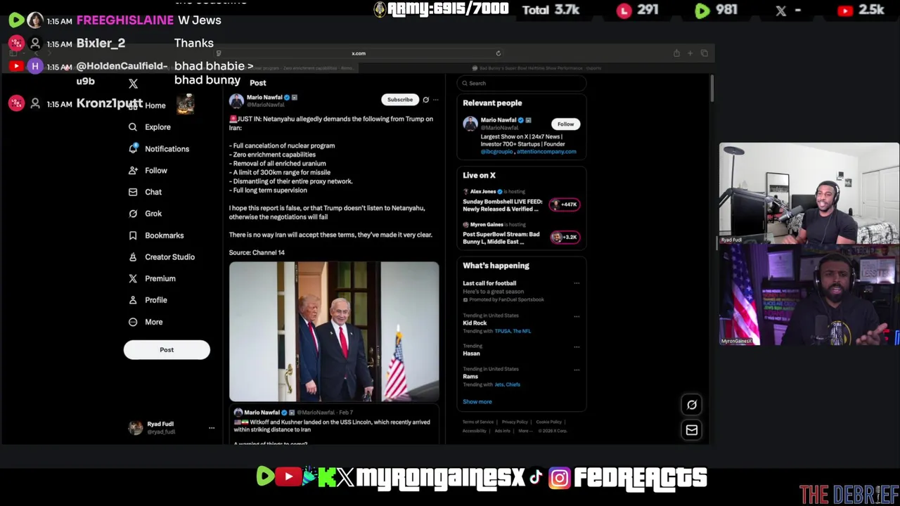Click the Bookmarks ribbon icon
Viewport: 900px width, 506px height.
133,235
